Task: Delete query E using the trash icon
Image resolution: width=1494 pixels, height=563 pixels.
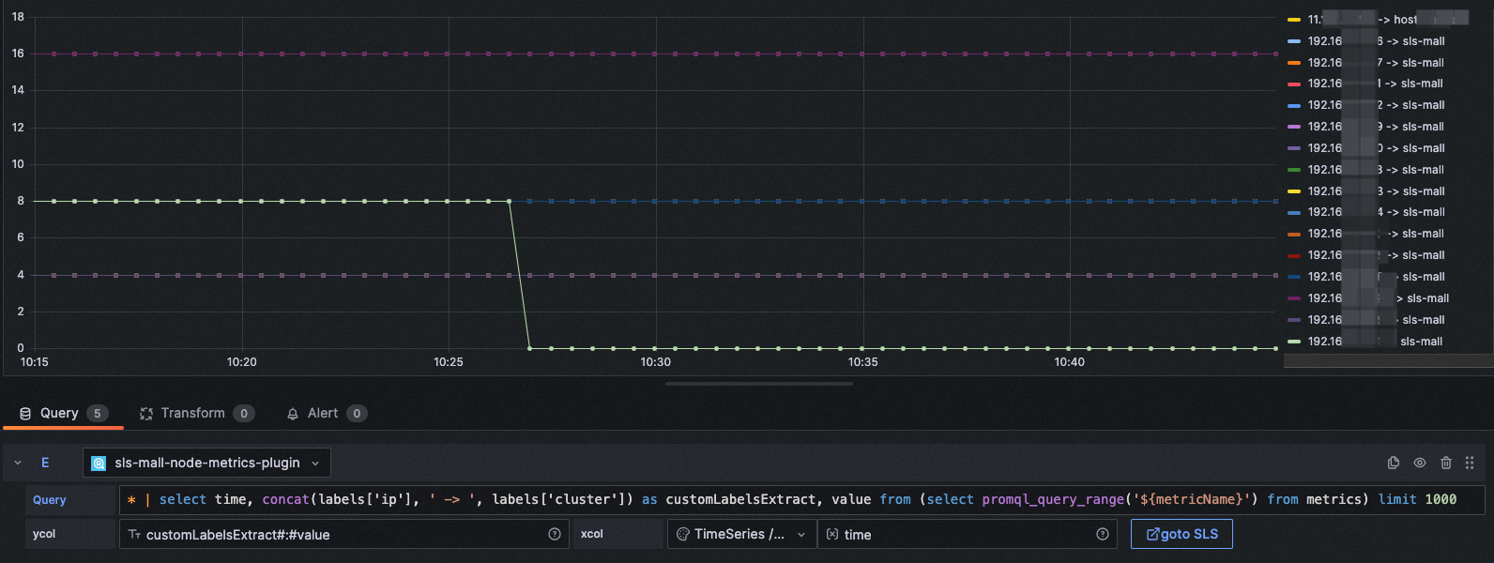Action: [x=1446, y=463]
